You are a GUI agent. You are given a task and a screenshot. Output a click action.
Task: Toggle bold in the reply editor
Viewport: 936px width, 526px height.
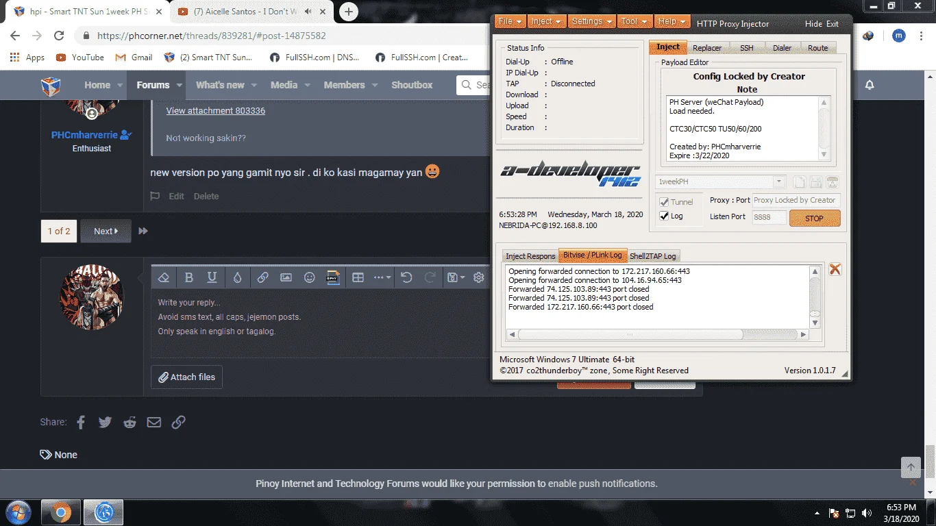pyautogui.click(x=189, y=277)
